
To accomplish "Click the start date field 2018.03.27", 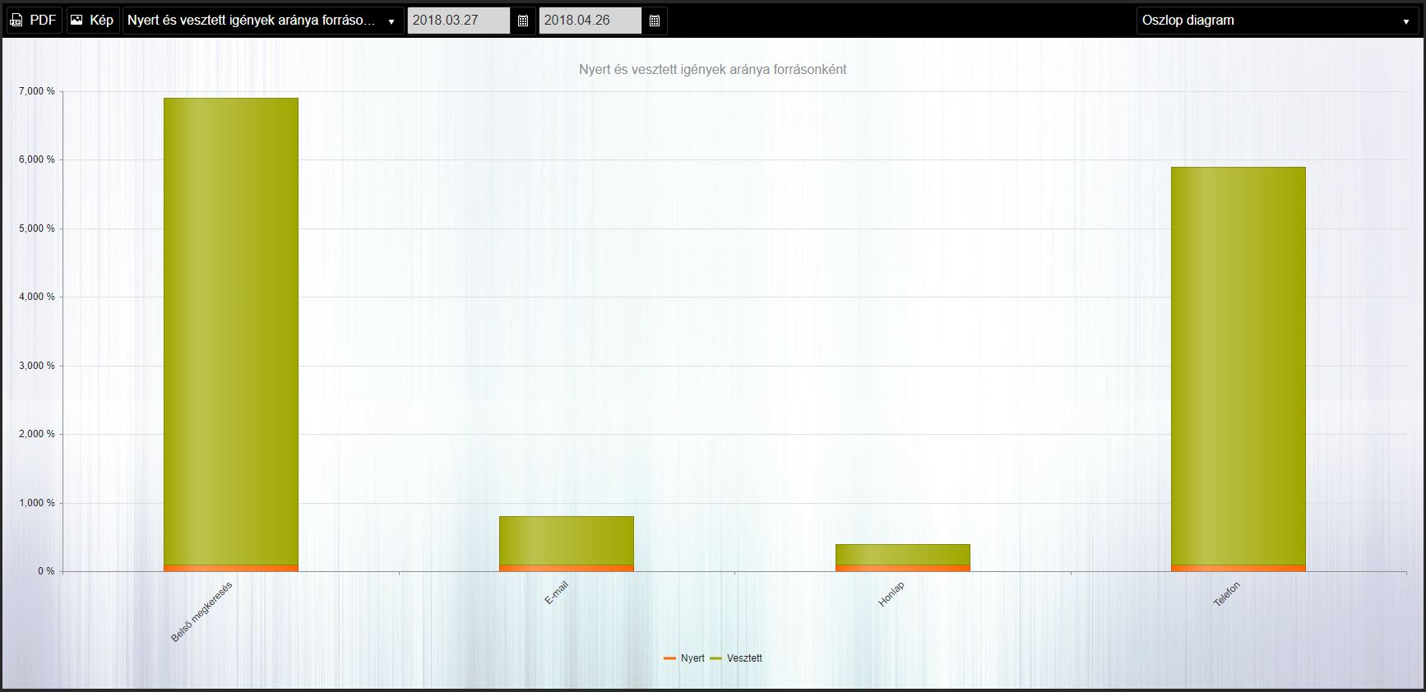I will 459,21.
